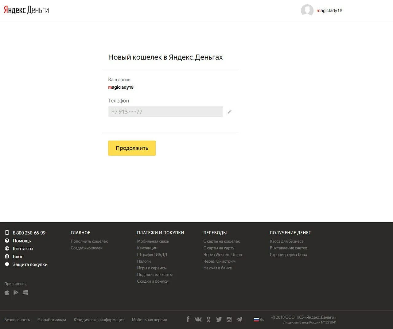Open the Instagram social icon

click(229, 319)
